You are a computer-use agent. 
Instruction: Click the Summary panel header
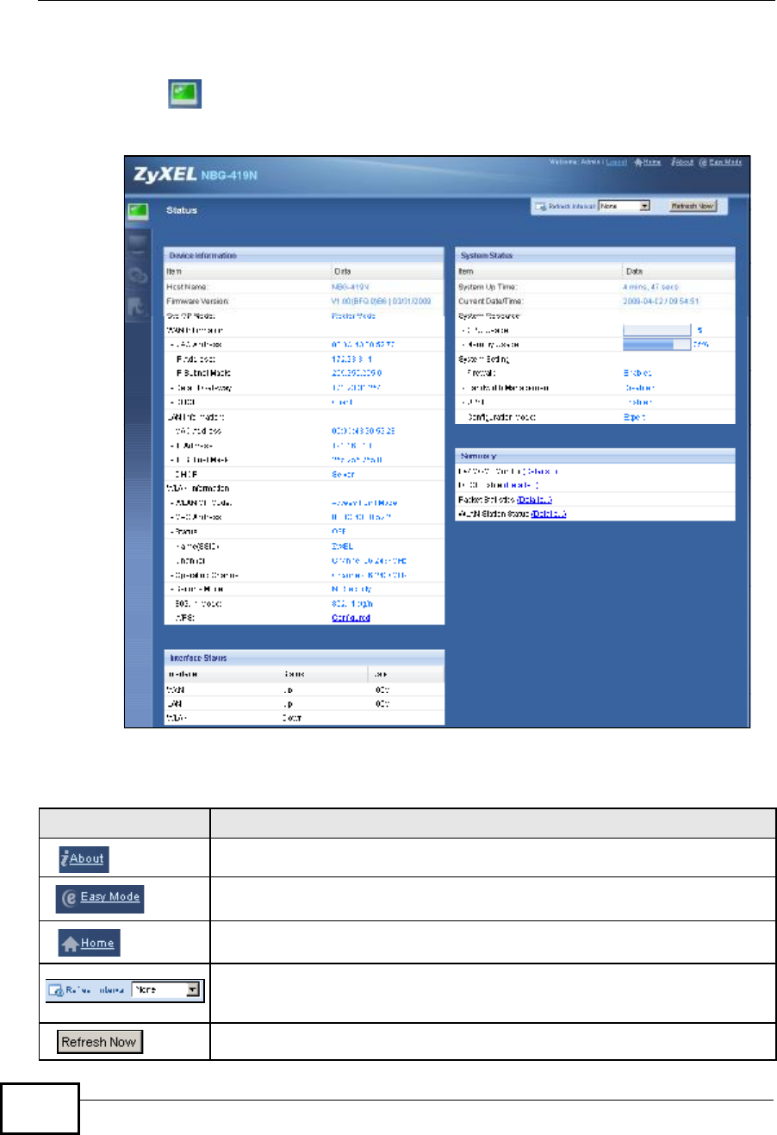(595, 455)
